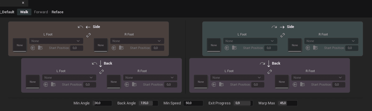Click left Back R Foot Start Position field

[x=171, y=84]
